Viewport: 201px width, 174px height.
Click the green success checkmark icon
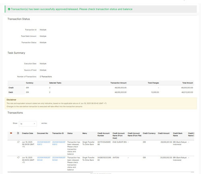[x=9, y=9]
